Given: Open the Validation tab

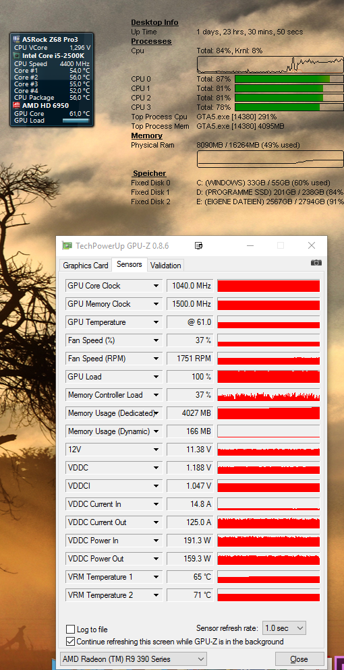Looking at the screenshot, I should tap(166, 266).
